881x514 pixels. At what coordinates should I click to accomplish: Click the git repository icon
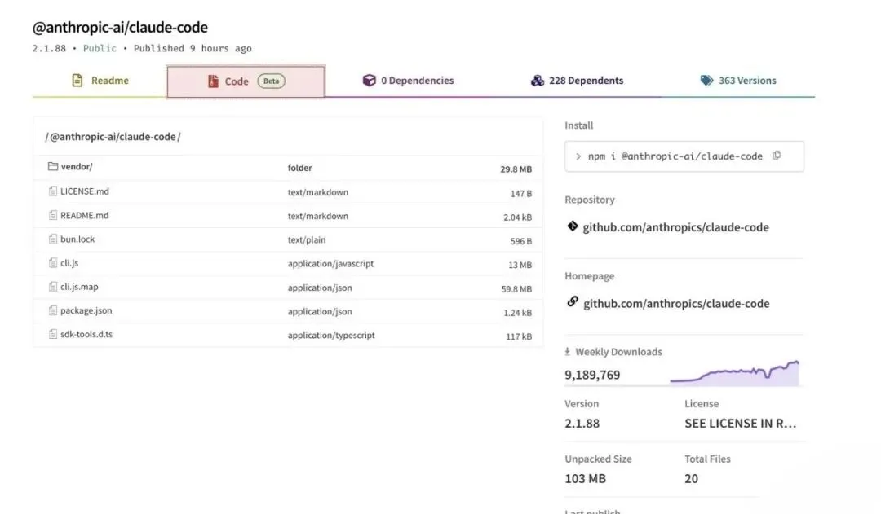(573, 226)
